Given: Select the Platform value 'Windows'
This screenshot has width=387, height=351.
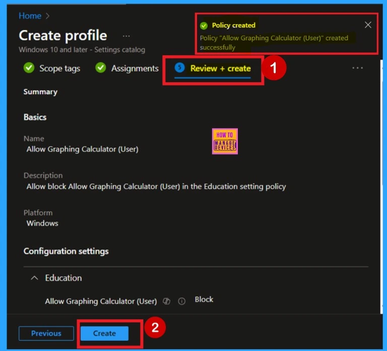Looking at the screenshot, I should [42, 223].
